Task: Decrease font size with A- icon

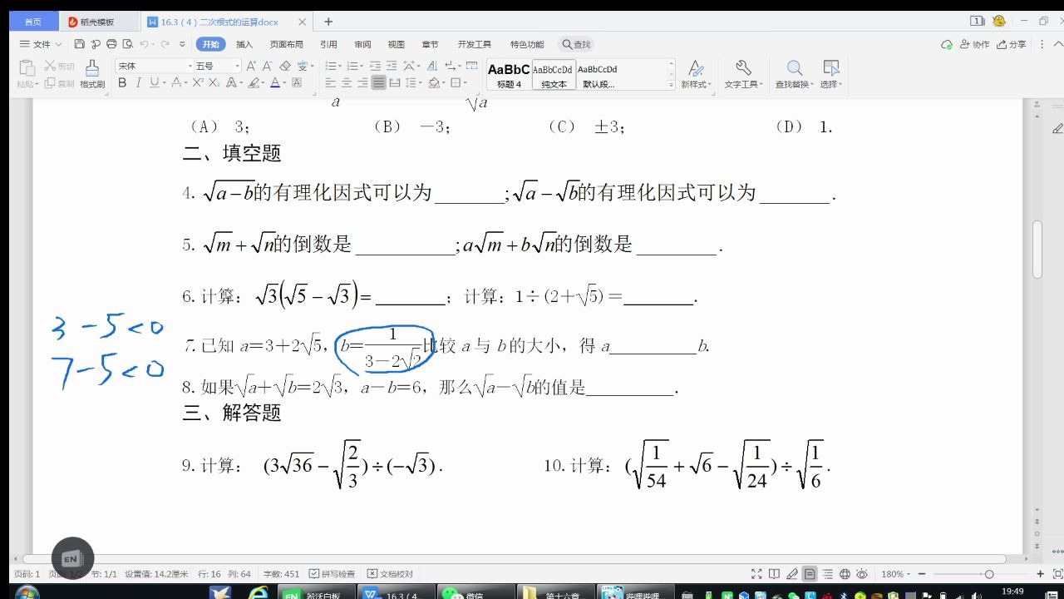Action: pyautogui.click(x=268, y=66)
